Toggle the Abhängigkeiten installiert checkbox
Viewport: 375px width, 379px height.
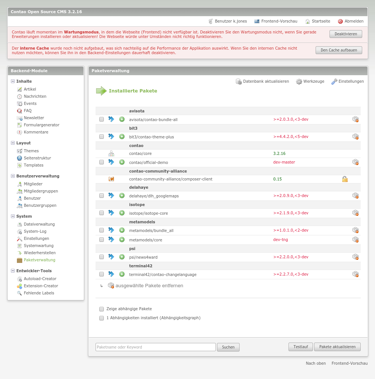tap(102, 318)
